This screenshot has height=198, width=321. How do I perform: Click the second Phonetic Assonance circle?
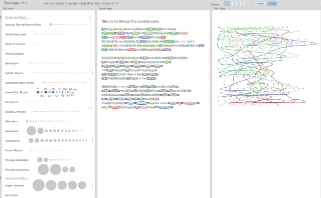pos(56,169)
